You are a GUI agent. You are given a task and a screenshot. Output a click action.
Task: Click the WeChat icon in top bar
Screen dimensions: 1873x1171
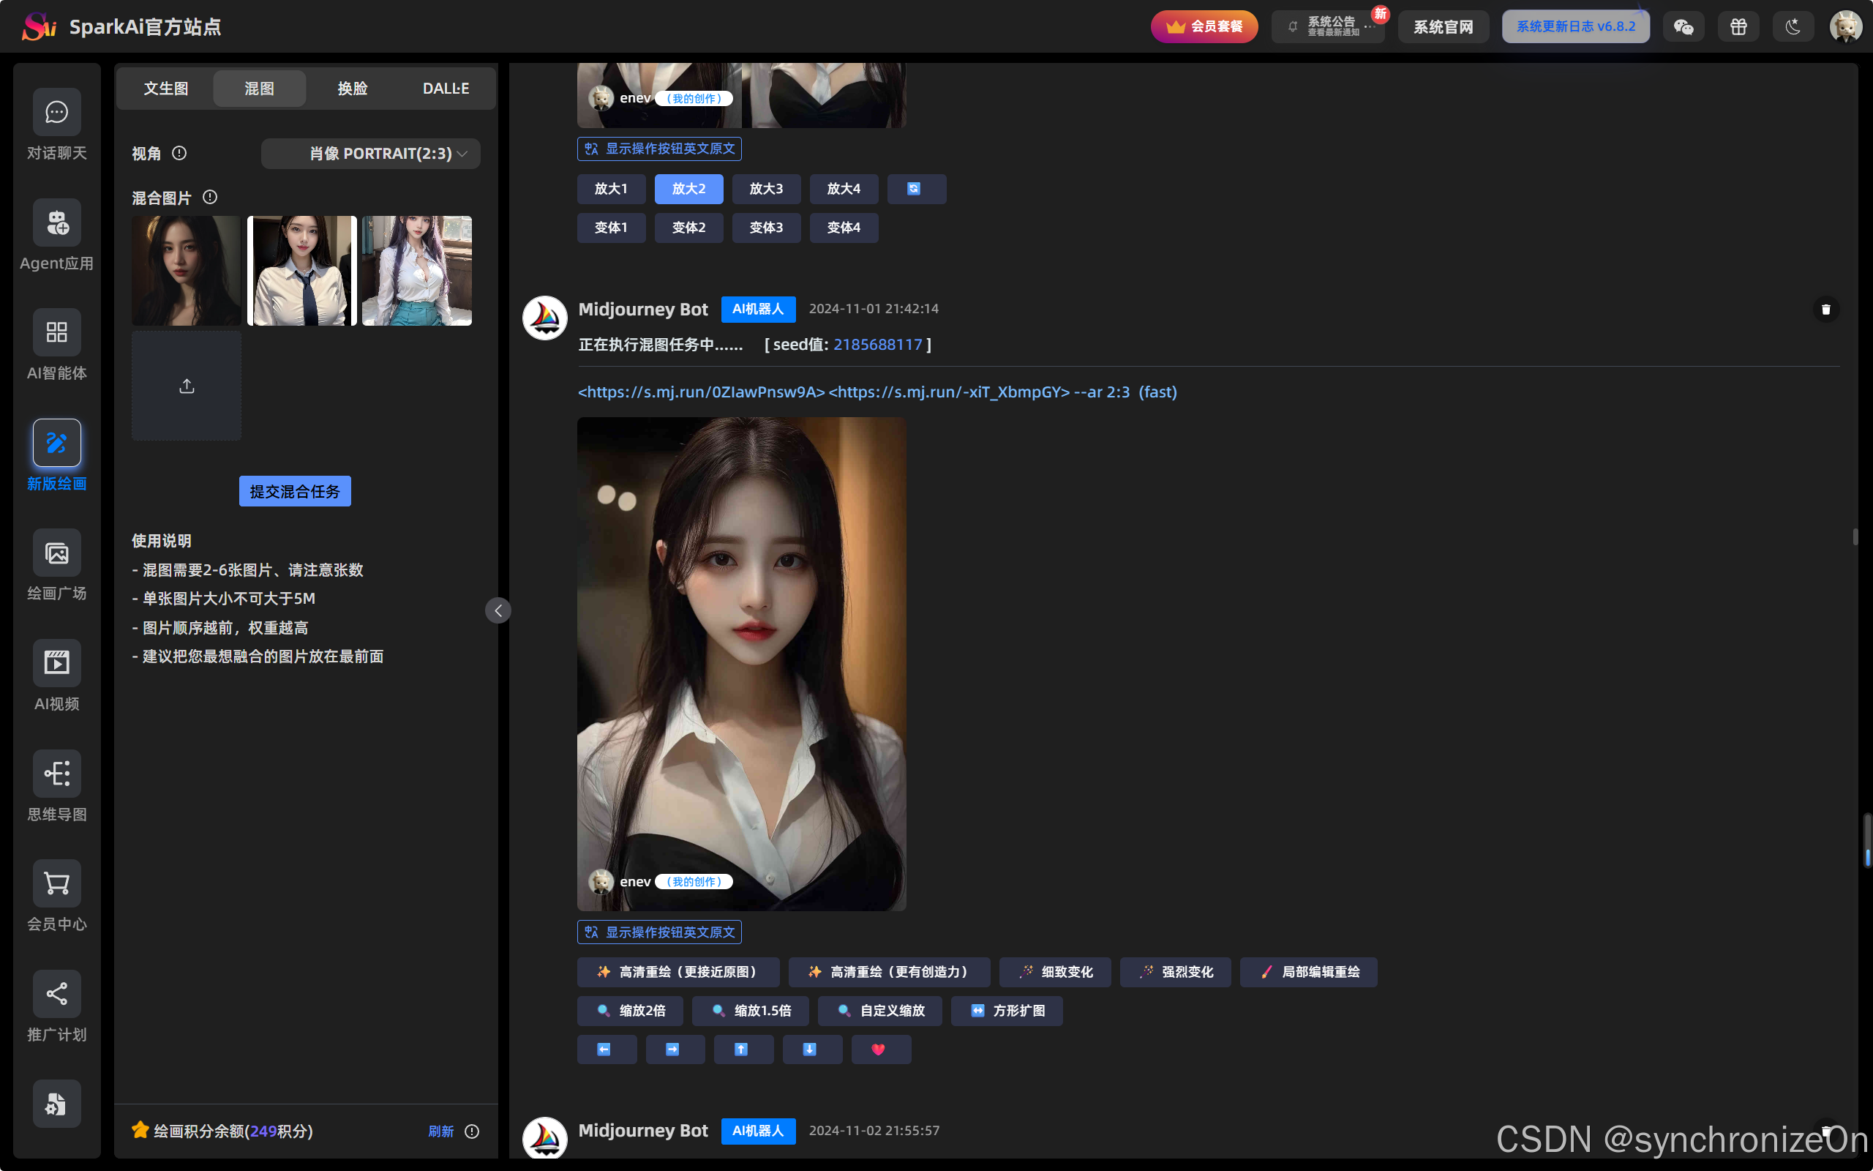coord(1684,27)
